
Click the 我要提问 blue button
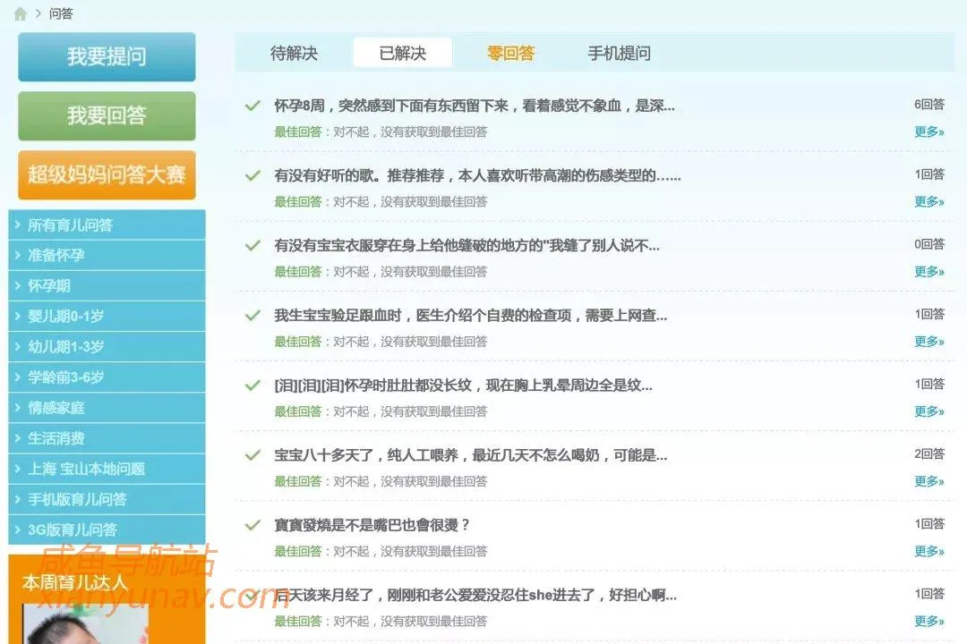point(107,57)
